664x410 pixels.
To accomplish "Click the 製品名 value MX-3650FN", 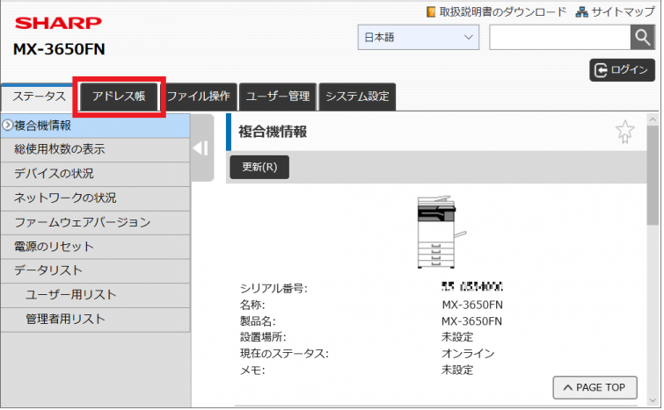I will tap(471, 321).
